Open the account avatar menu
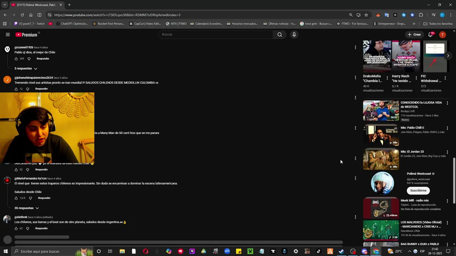The image size is (456, 256). coord(442,34)
